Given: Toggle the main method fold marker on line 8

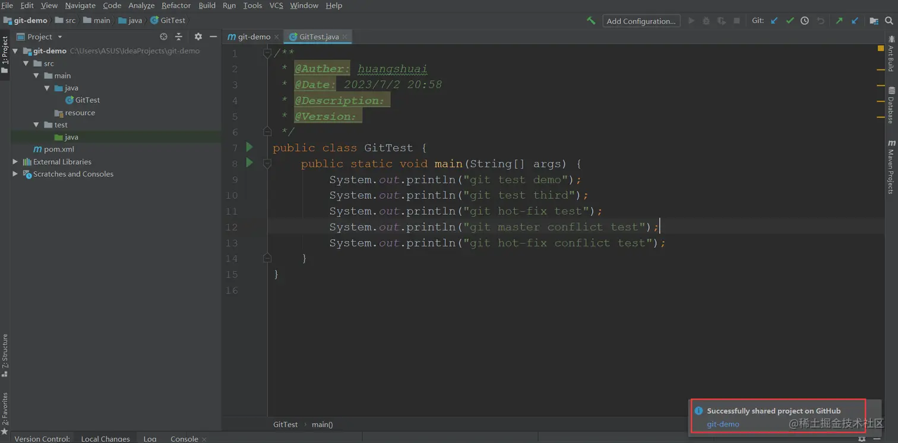Looking at the screenshot, I should [x=267, y=164].
